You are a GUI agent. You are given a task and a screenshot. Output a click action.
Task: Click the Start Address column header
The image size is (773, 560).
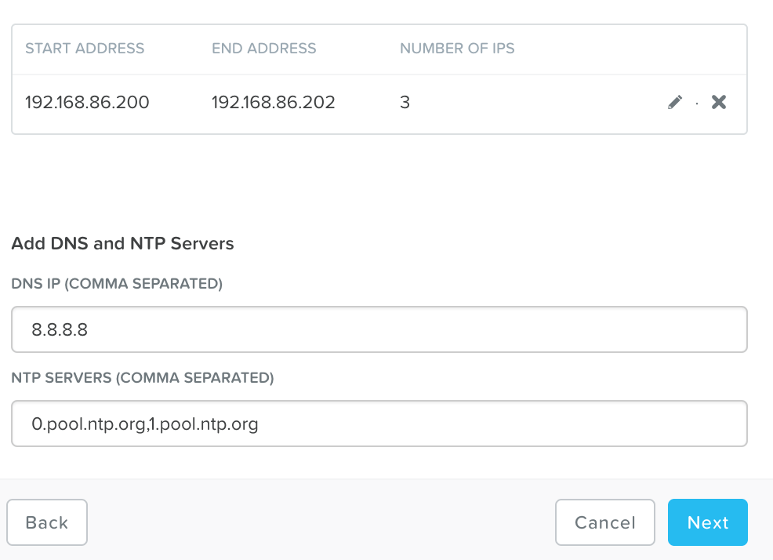click(x=85, y=49)
